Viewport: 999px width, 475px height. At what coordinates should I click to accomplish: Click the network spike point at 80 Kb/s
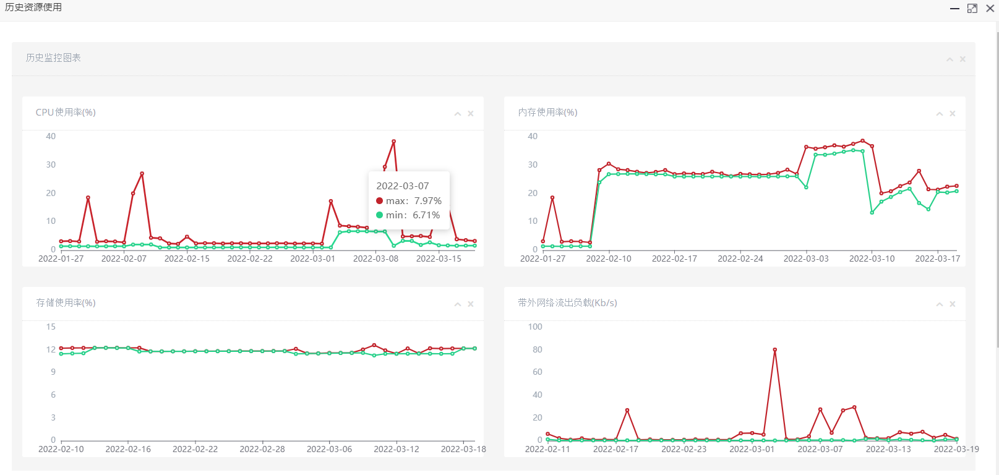pos(774,350)
